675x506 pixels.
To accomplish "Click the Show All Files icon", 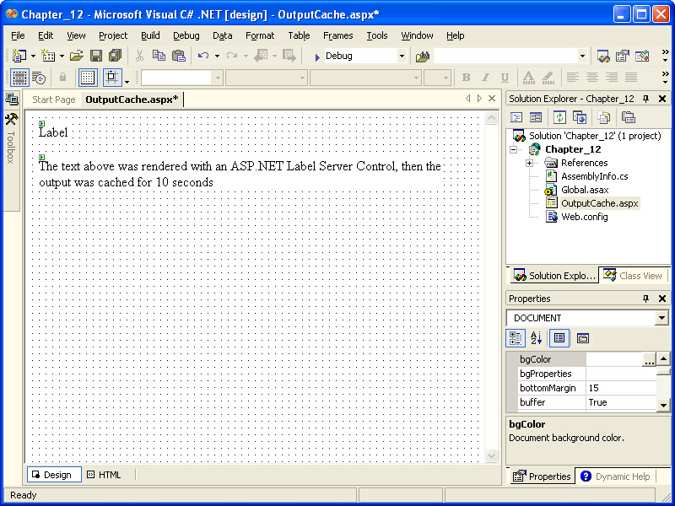I will point(603,117).
